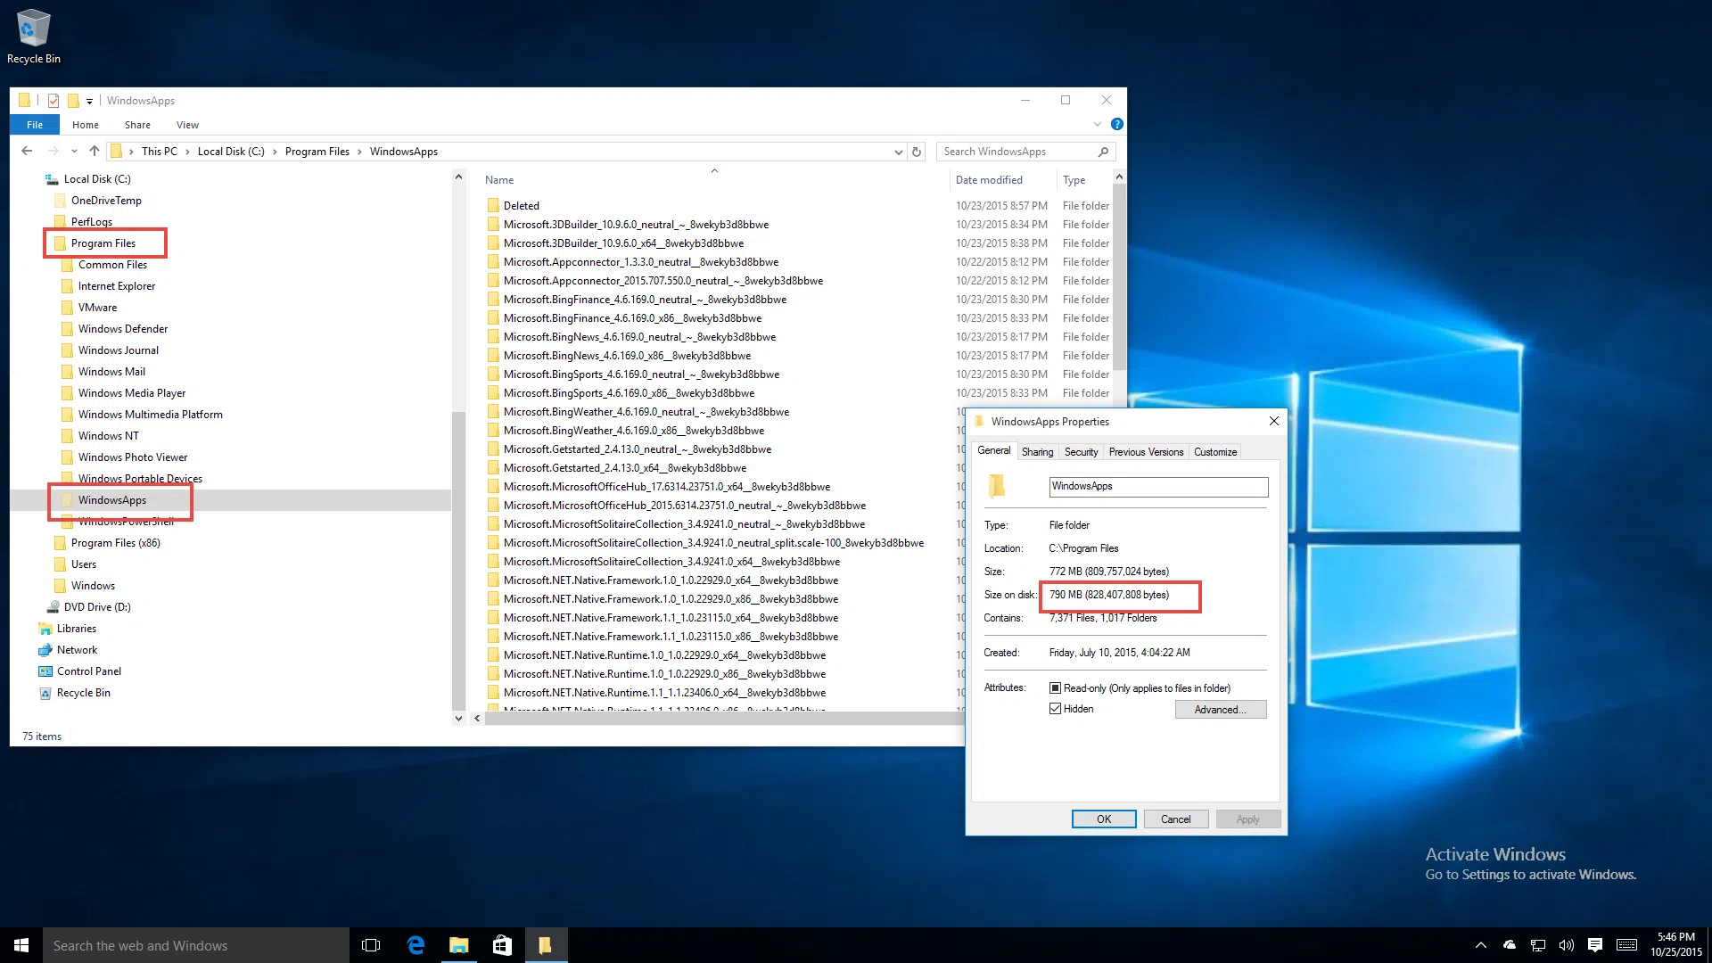
Task: Open the Recycle Bin desktop icon
Action: click(34, 37)
